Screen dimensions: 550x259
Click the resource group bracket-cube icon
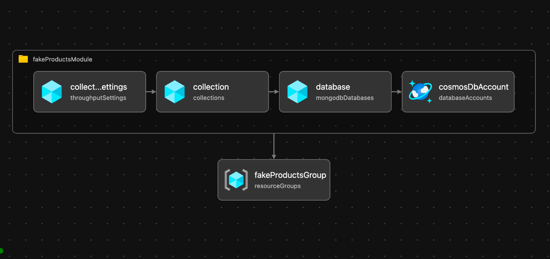click(236, 180)
